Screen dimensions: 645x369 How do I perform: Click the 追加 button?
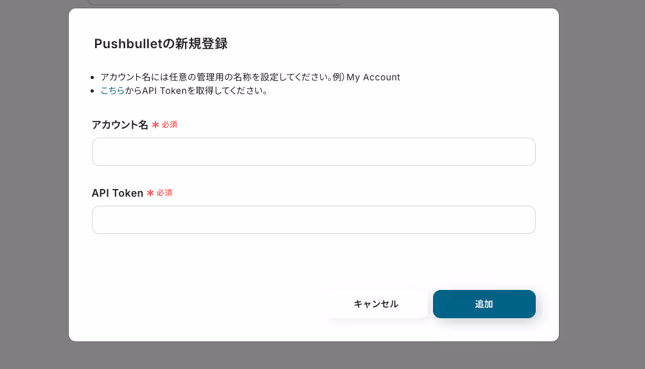(x=484, y=304)
